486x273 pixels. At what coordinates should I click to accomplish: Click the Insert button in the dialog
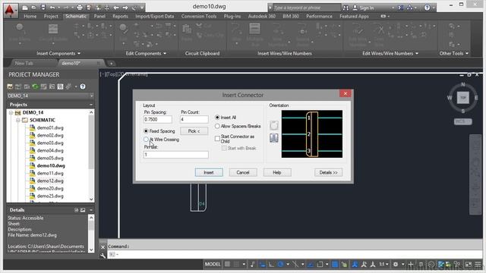click(x=209, y=172)
